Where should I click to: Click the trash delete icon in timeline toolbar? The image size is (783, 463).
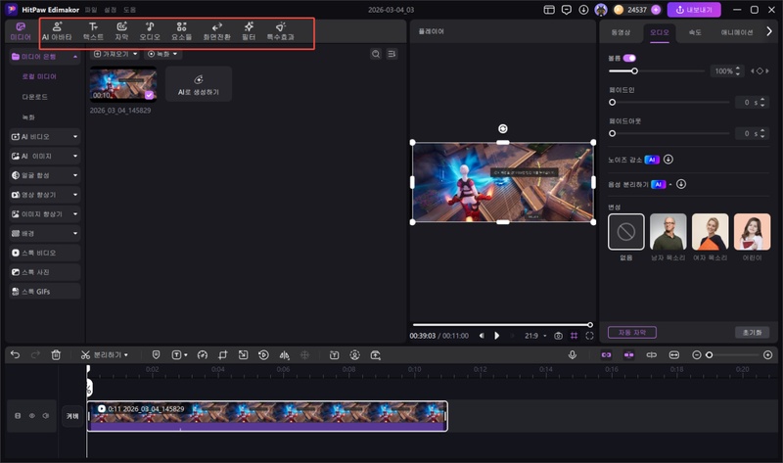(56, 354)
